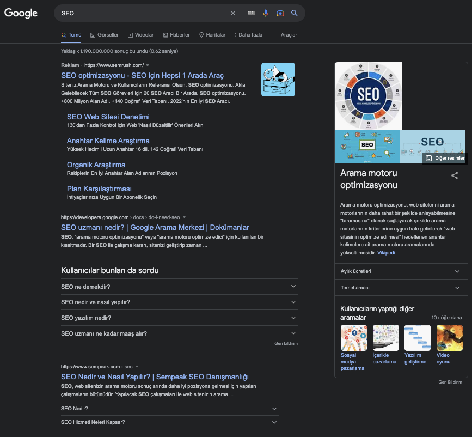
Task: Open search by image camera icon
Action: click(280, 13)
